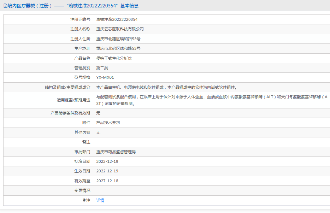Select the category value 第二类
Viewport: 330px width, 213px height.
coord(102,68)
